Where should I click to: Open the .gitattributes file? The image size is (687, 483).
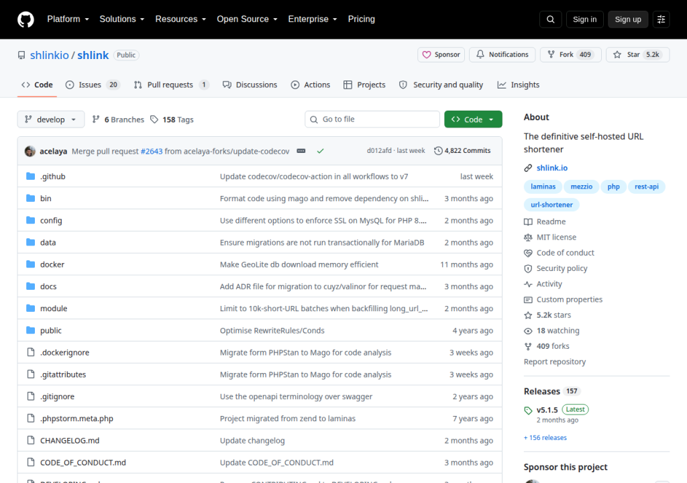pyautogui.click(x=63, y=374)
